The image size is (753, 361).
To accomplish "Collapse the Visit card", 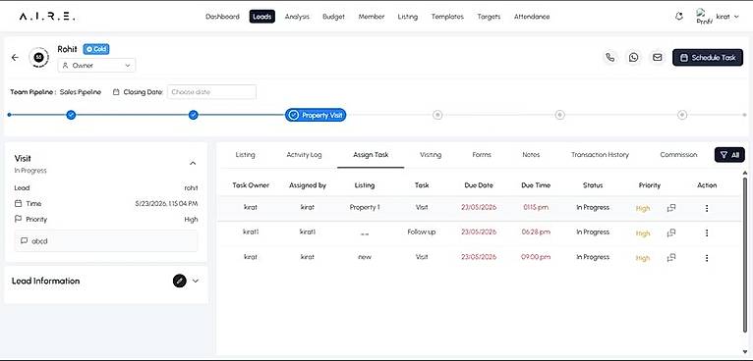I will click(193, 164).
